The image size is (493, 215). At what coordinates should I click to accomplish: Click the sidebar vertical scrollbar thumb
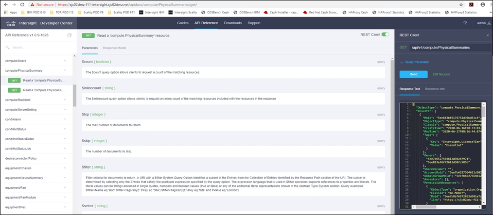pyautogui.click(x=74, y=96)
